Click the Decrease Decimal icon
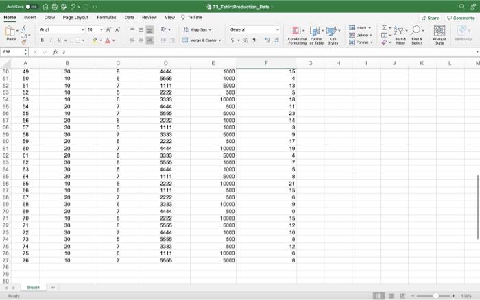This screenshot has height=300, width=480. coord(276,40)
